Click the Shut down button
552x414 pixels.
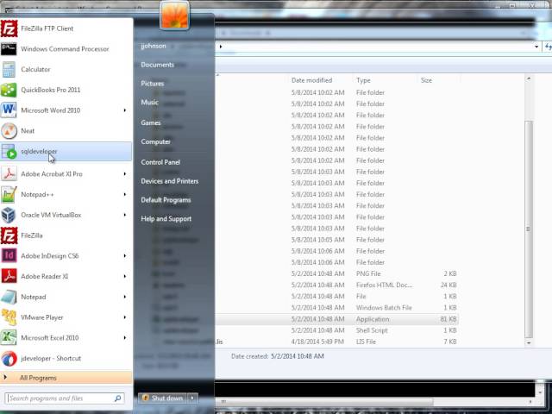[163, 398]
